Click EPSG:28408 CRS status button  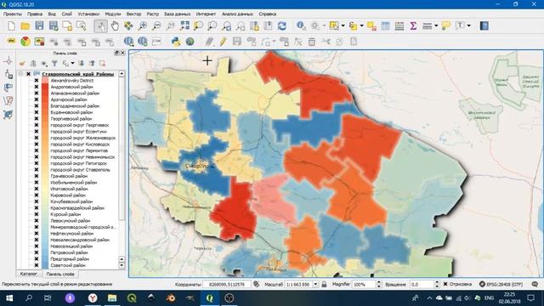click(x=501, y=284)
